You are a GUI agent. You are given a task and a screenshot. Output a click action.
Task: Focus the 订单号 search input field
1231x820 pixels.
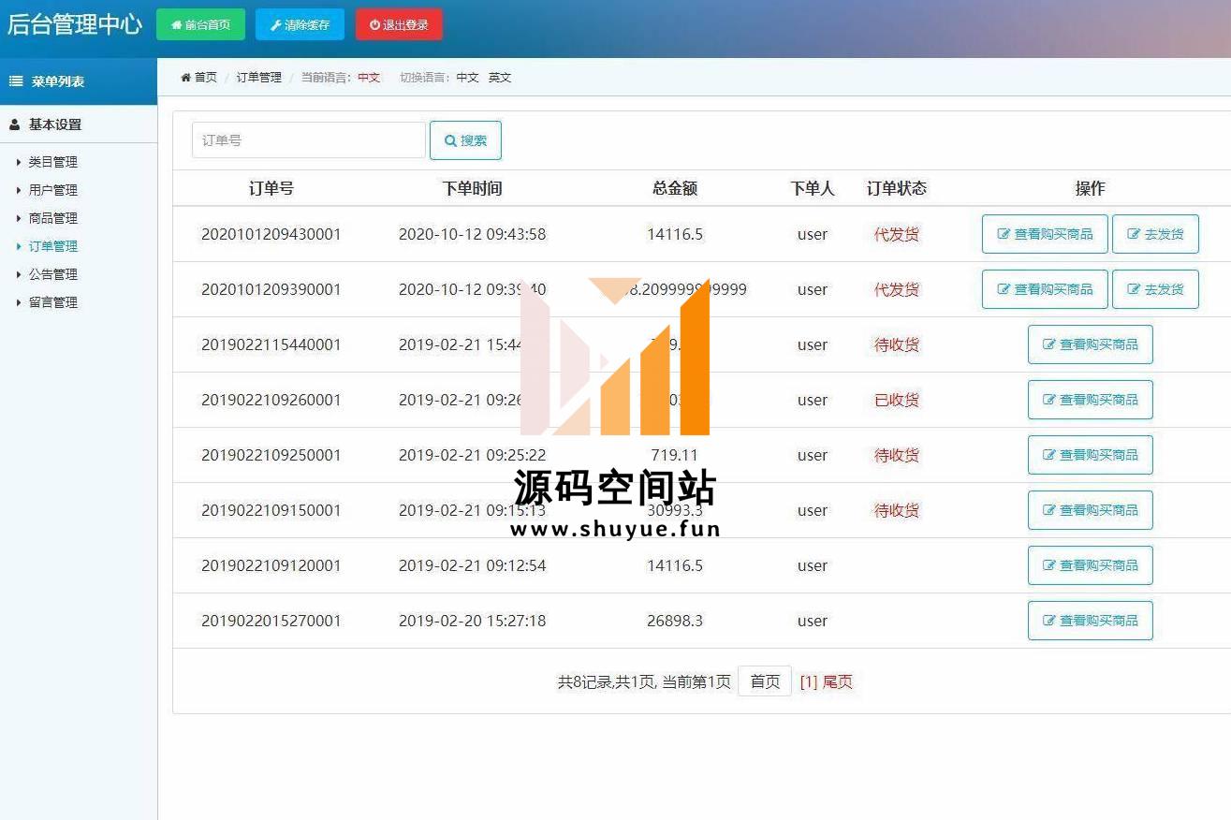click(309, 140)
